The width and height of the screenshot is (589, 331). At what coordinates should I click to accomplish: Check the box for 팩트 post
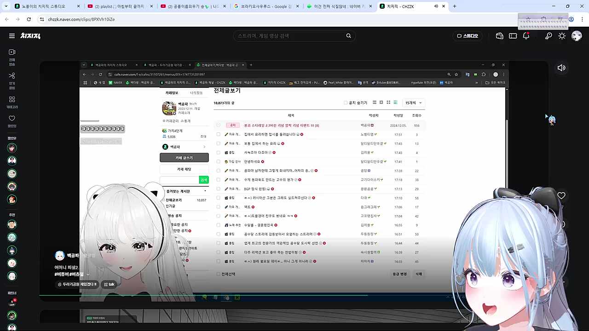point(218,207)
